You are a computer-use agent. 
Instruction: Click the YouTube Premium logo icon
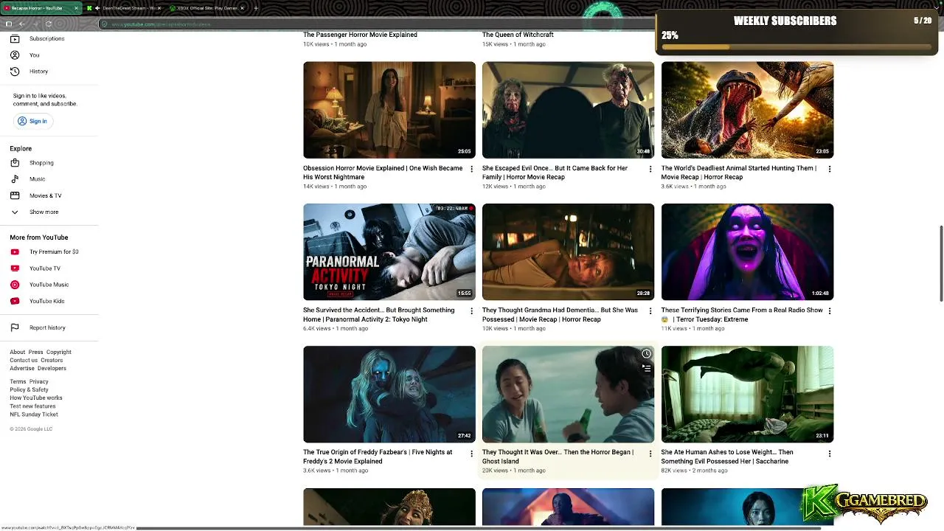(15, 252)
